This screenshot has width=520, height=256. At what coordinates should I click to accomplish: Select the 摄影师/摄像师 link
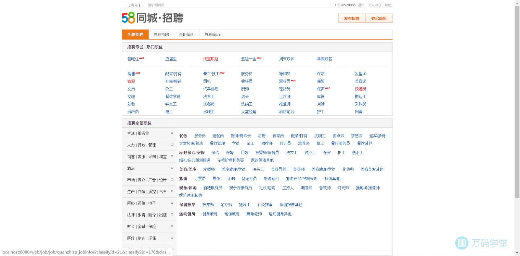point(368,188)
